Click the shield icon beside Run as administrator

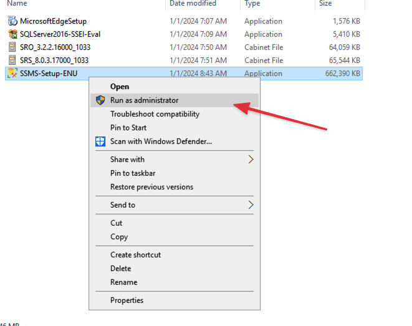tap(100, 100)
